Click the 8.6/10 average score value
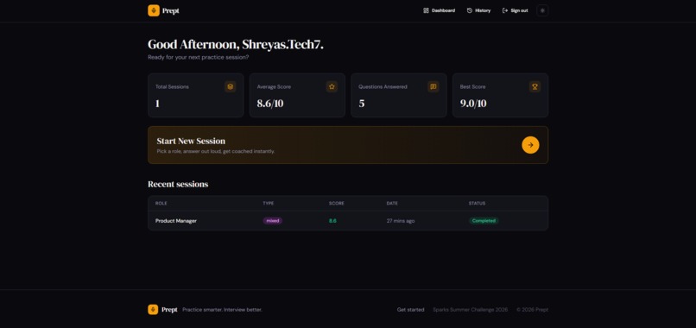Image resolution: width=696 pixels, height=328 pixels. click(270, 104)
